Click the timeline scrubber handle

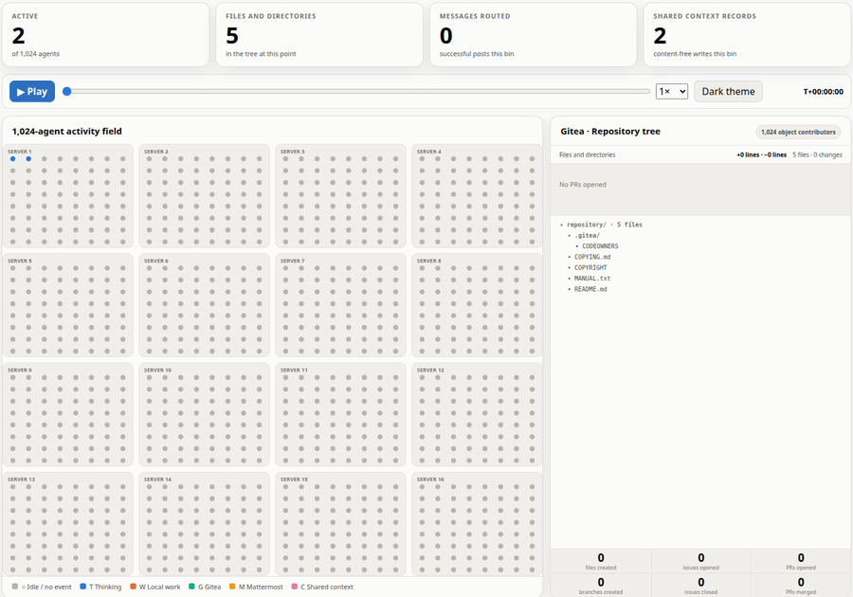[67, 91]
